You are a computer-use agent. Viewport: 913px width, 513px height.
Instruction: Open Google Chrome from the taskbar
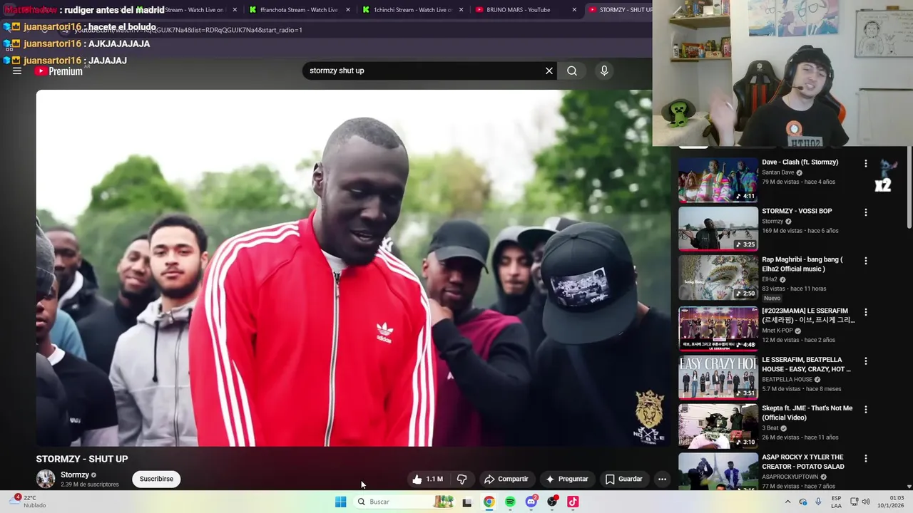489,502
